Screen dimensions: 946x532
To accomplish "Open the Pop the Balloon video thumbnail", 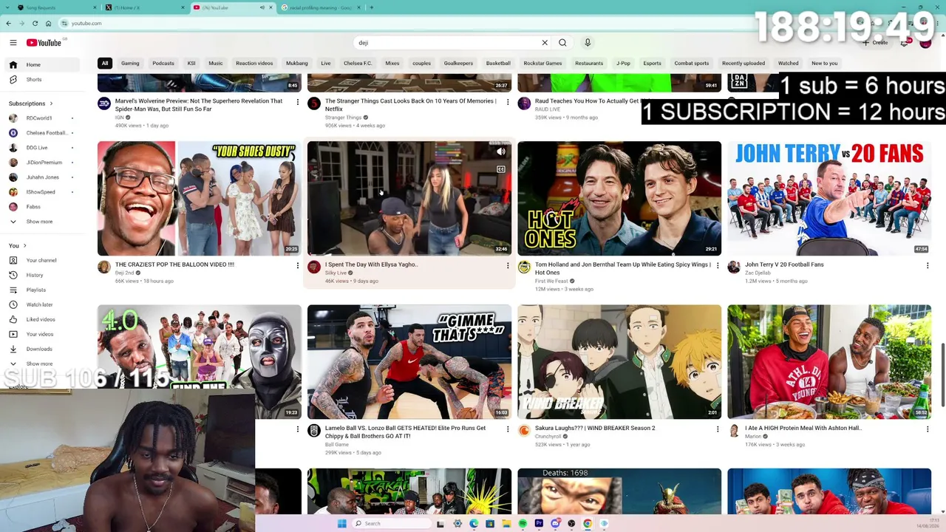I will tap(200, 198).
